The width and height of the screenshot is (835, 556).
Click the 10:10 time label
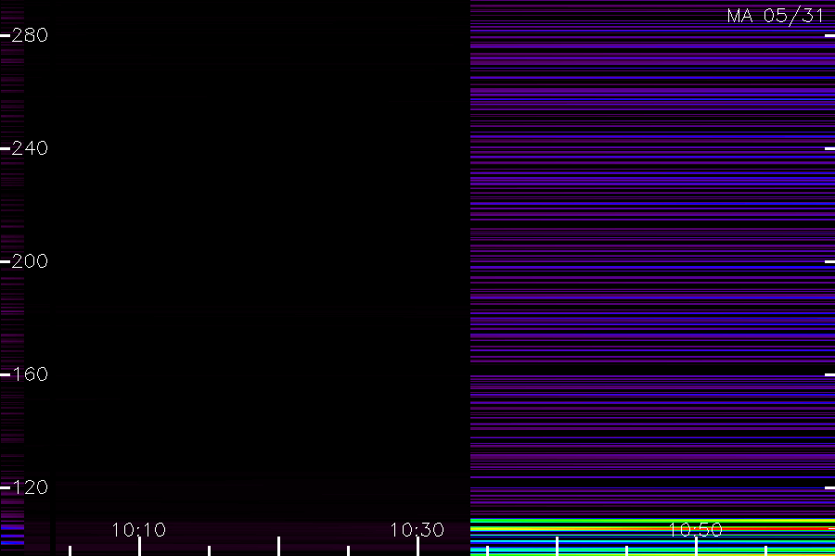(x=139, y=530)
